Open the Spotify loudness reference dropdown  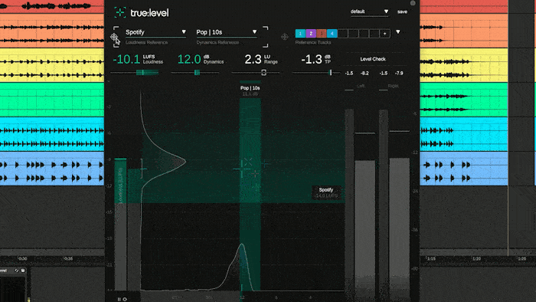point(155,32)
